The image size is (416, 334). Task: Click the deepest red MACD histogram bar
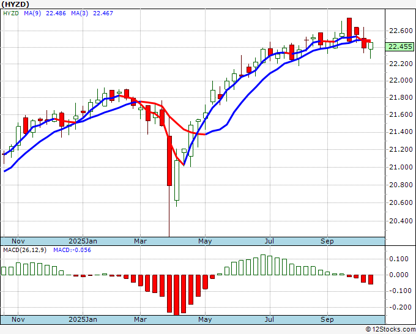[x=176, y=295]
